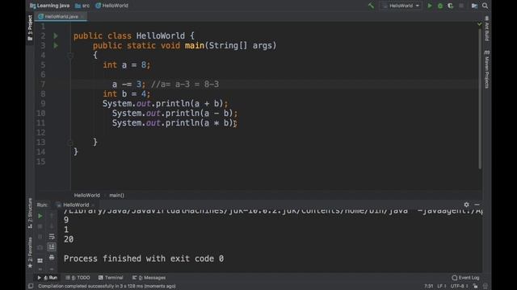
Task: Click the dump threads camera icon
Action: click(40, 247)
